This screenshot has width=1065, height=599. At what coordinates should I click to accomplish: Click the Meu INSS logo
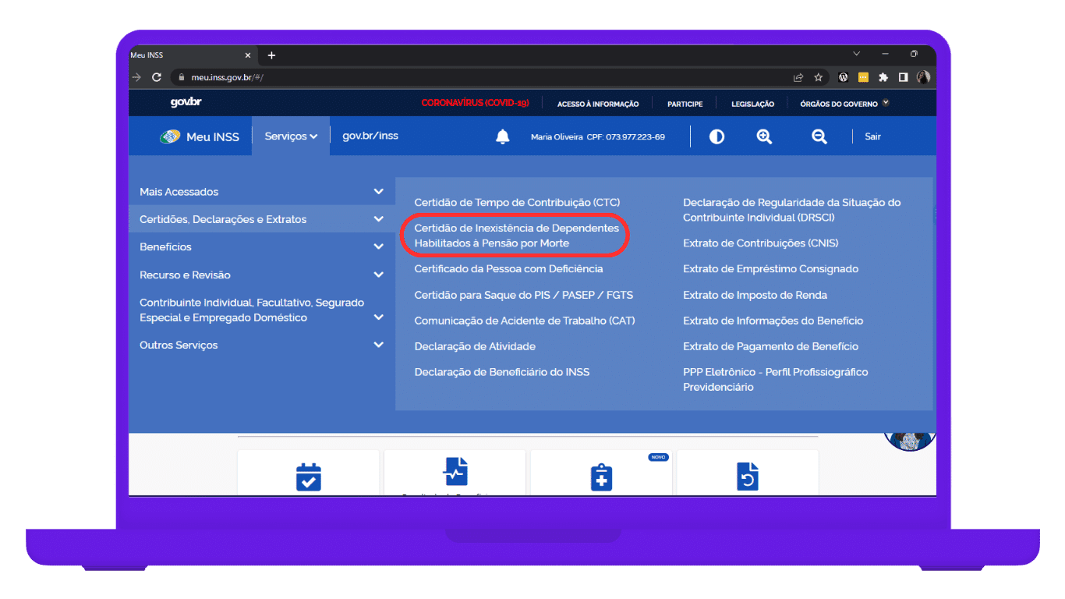coord(200,137)
